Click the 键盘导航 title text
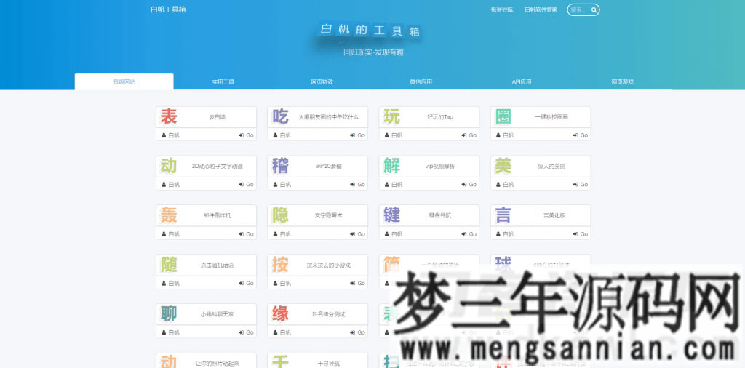Screen dimensions: 745x368 [440, 215]
